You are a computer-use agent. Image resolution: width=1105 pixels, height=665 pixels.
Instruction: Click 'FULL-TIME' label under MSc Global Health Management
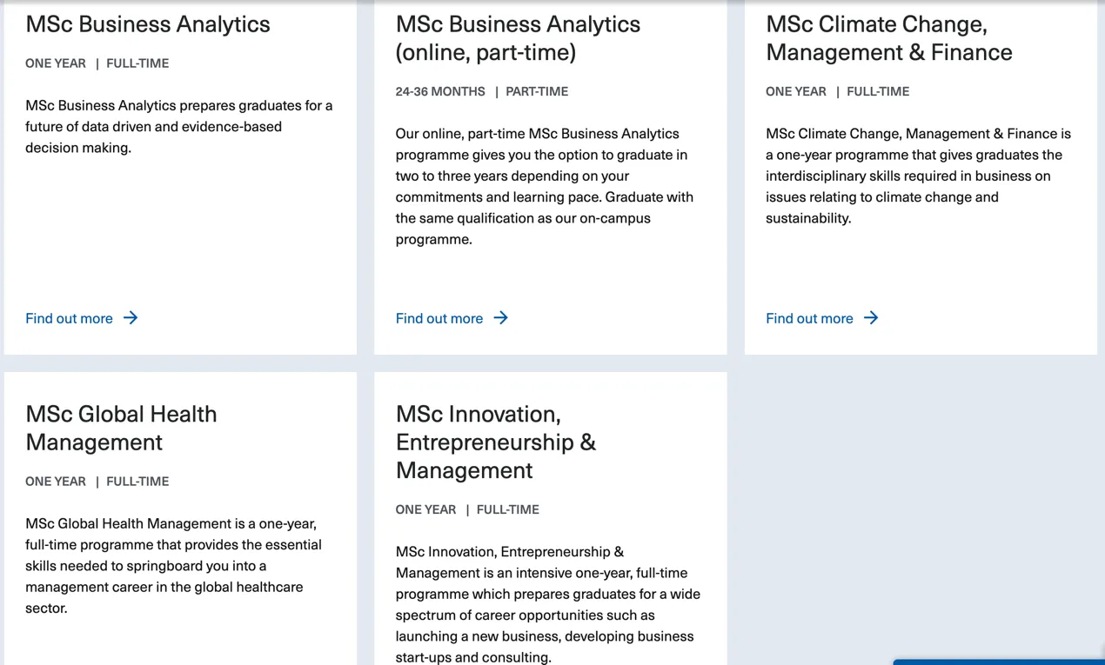tap(137, 482)
